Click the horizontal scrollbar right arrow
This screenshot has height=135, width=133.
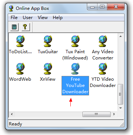tap(114, 114)
